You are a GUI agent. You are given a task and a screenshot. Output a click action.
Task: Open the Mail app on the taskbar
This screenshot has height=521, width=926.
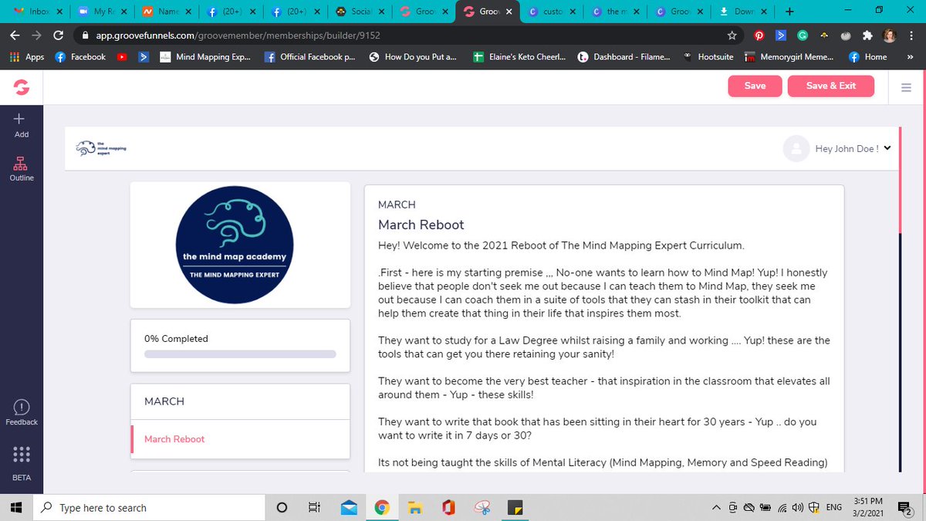(x=349, y=507)
